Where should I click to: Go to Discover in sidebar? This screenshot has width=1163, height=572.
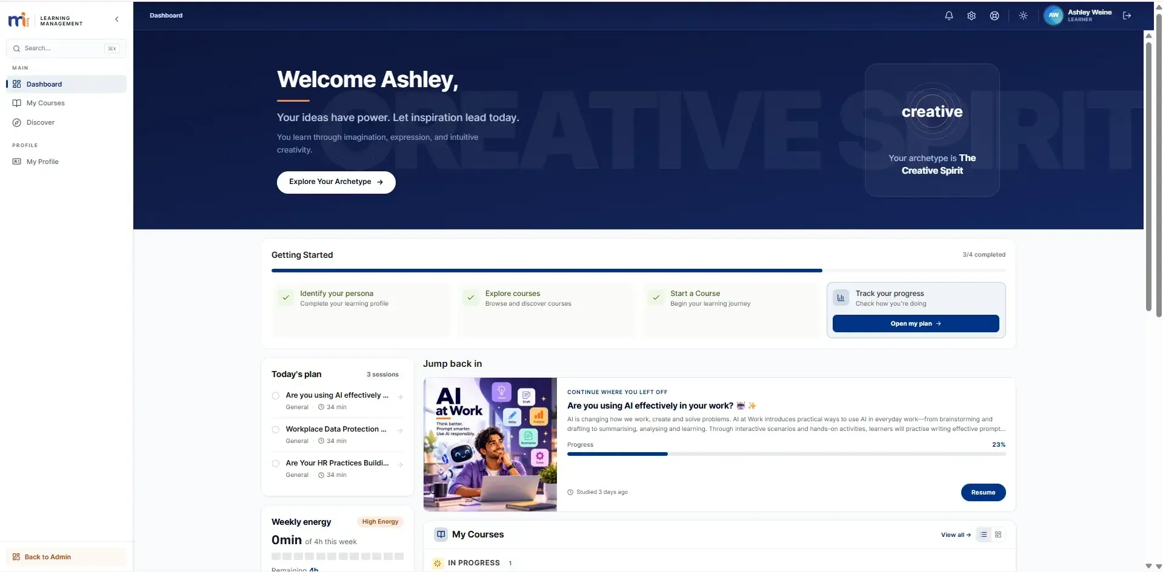click(66, 122)
